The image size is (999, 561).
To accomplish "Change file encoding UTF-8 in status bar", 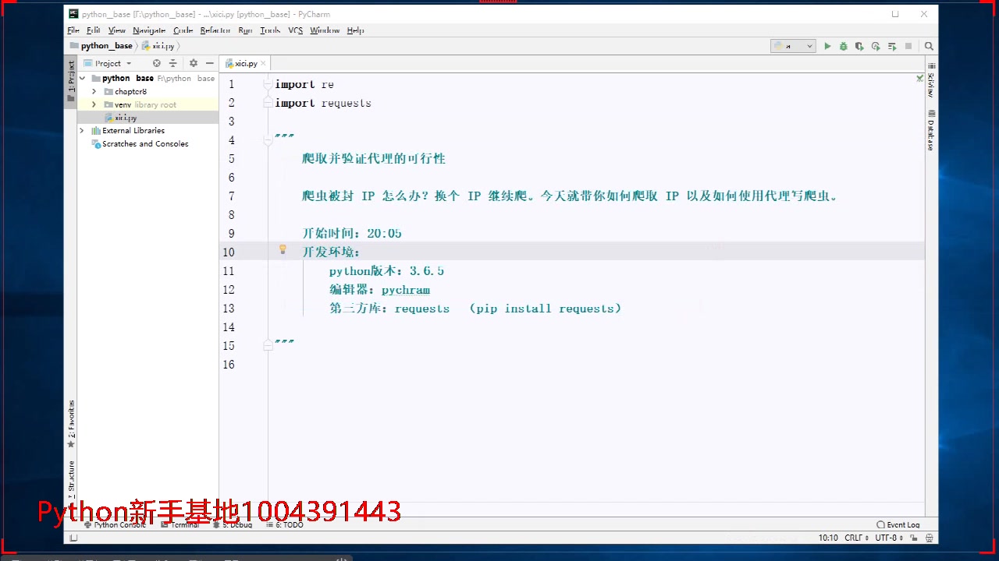I will point(889,538).
